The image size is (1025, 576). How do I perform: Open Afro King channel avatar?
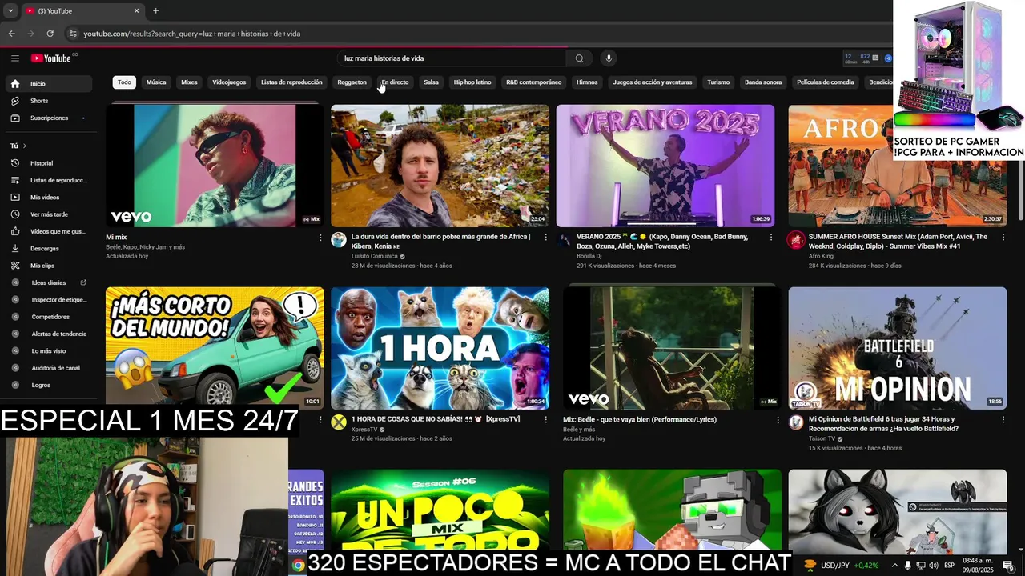pyautogui.click(x=796, y=240)
